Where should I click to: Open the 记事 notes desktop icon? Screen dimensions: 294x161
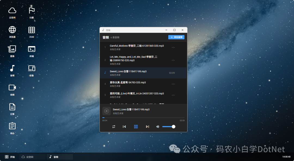[x=12, y=109]
